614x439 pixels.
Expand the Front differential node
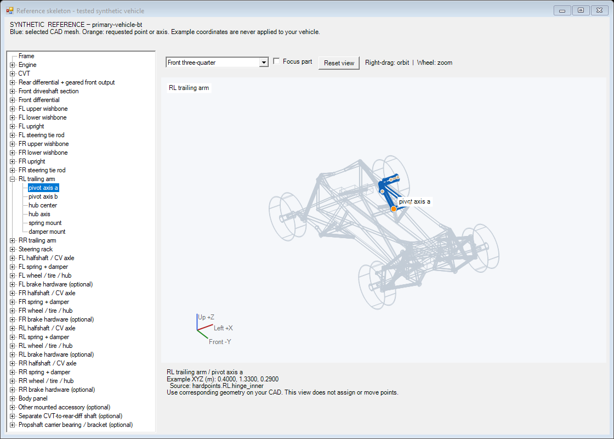coord(13,100)
